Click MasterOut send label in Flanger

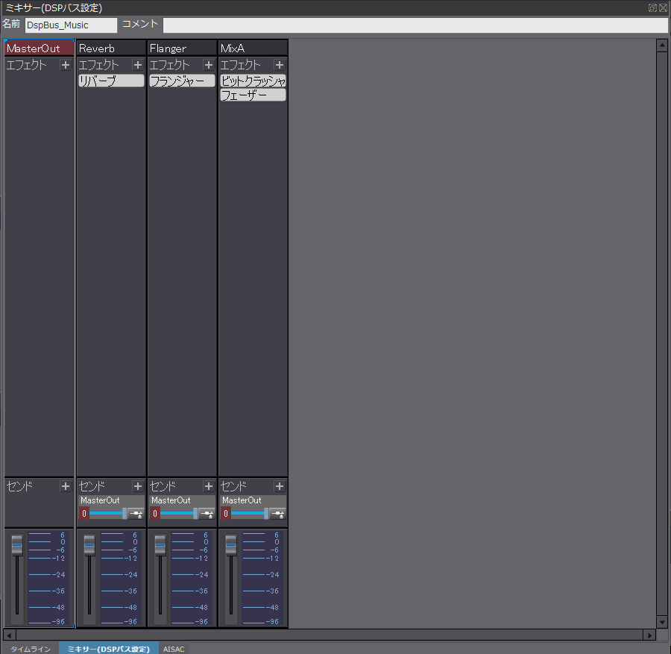tap(171, 500)
